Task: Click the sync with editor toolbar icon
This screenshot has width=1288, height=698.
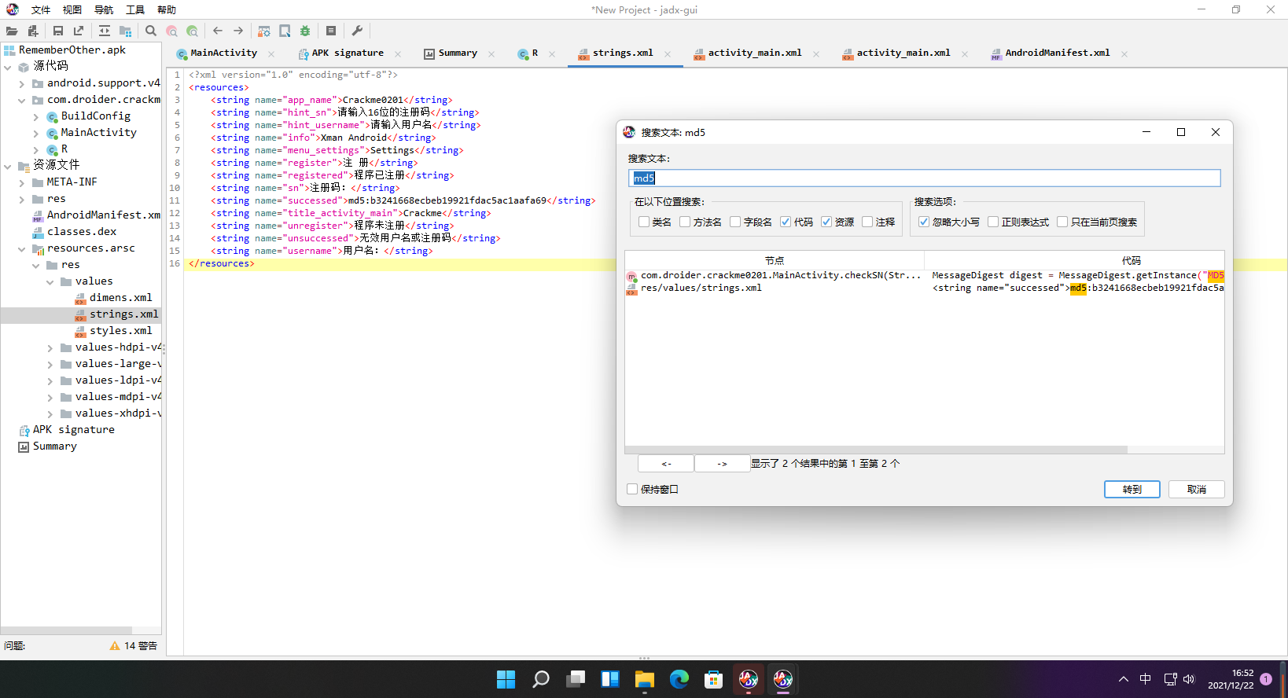Action: [105, 31]
